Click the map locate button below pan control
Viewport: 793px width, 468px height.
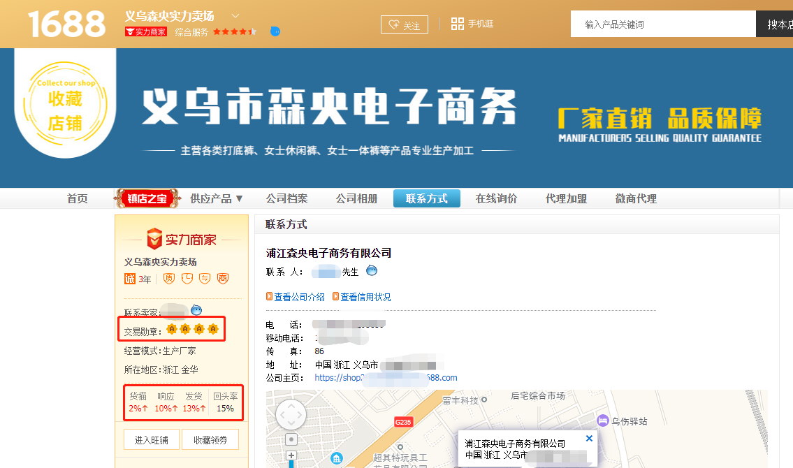click(x=291, y=439)
